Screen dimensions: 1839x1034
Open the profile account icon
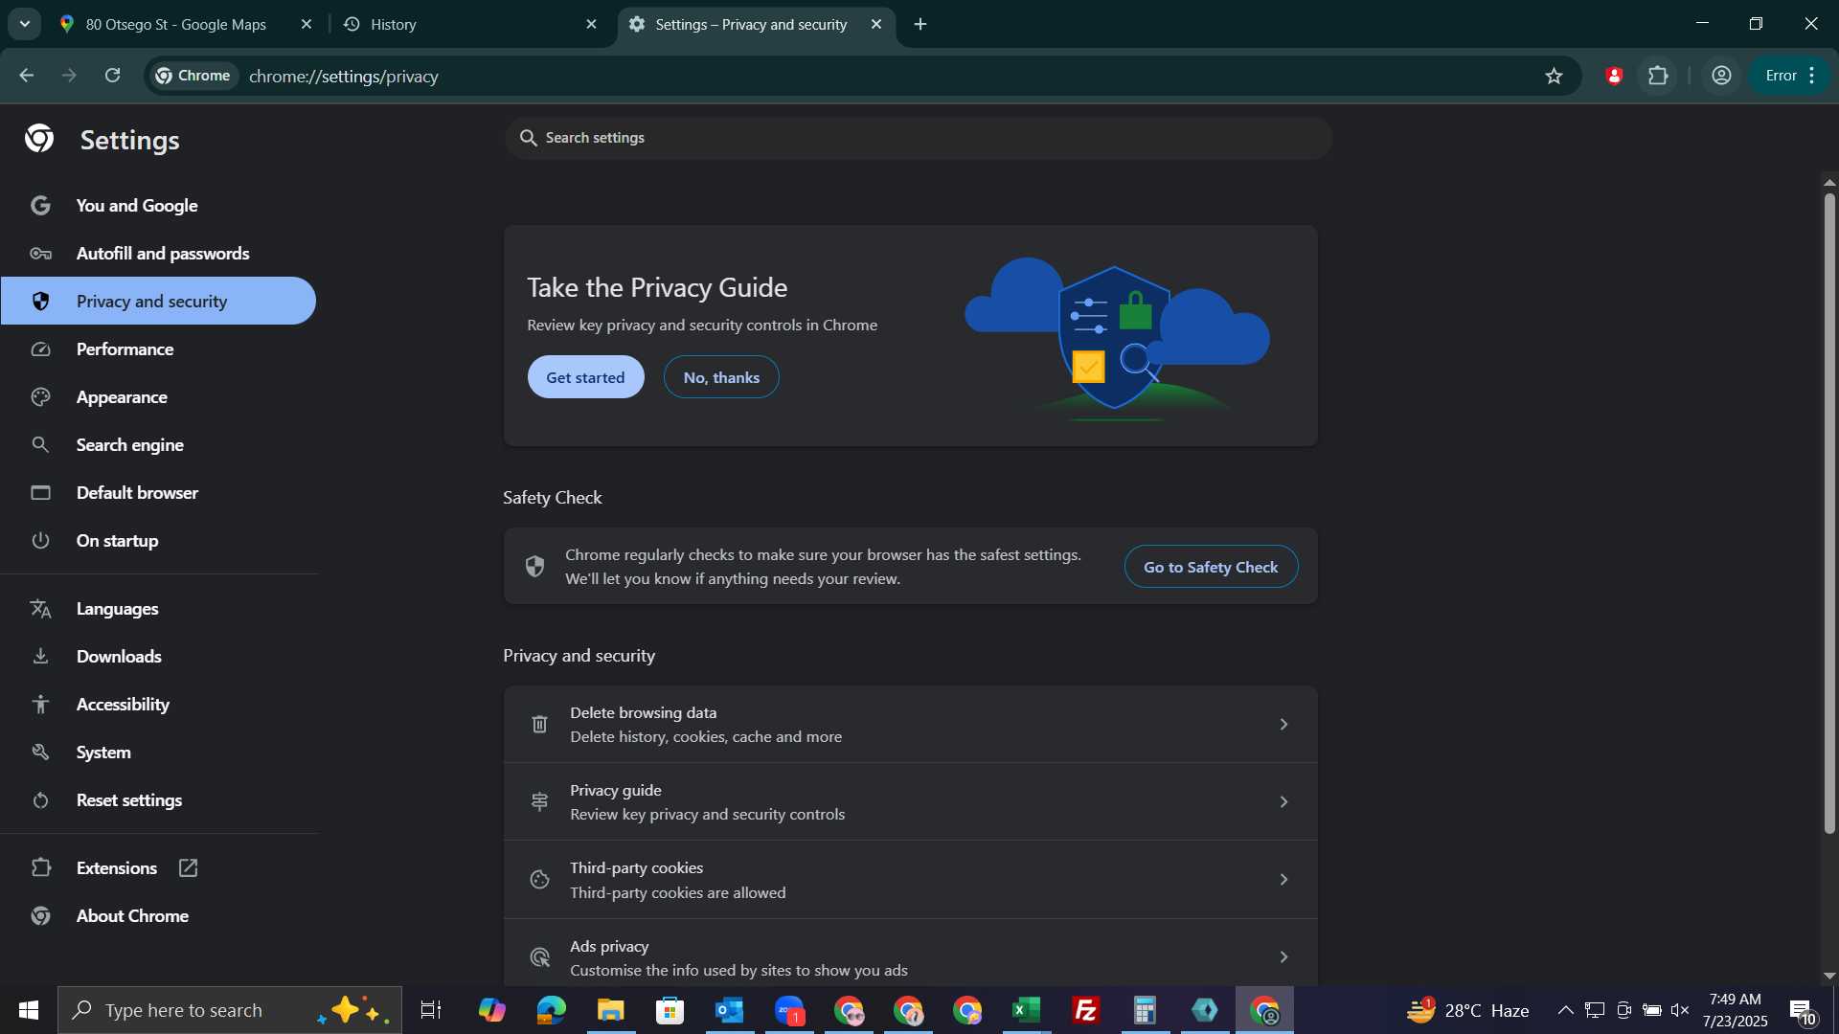point(1721,76)
